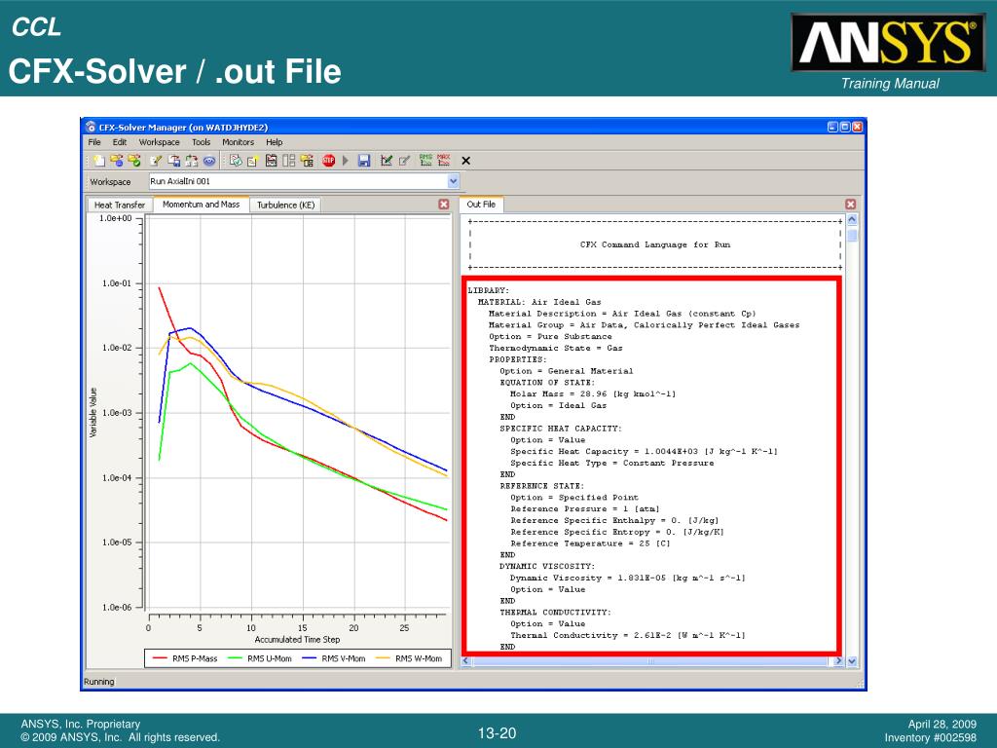Click the Out File scroll right arrow
This screenshot has height=748, width=997.
tap(838, 661)
